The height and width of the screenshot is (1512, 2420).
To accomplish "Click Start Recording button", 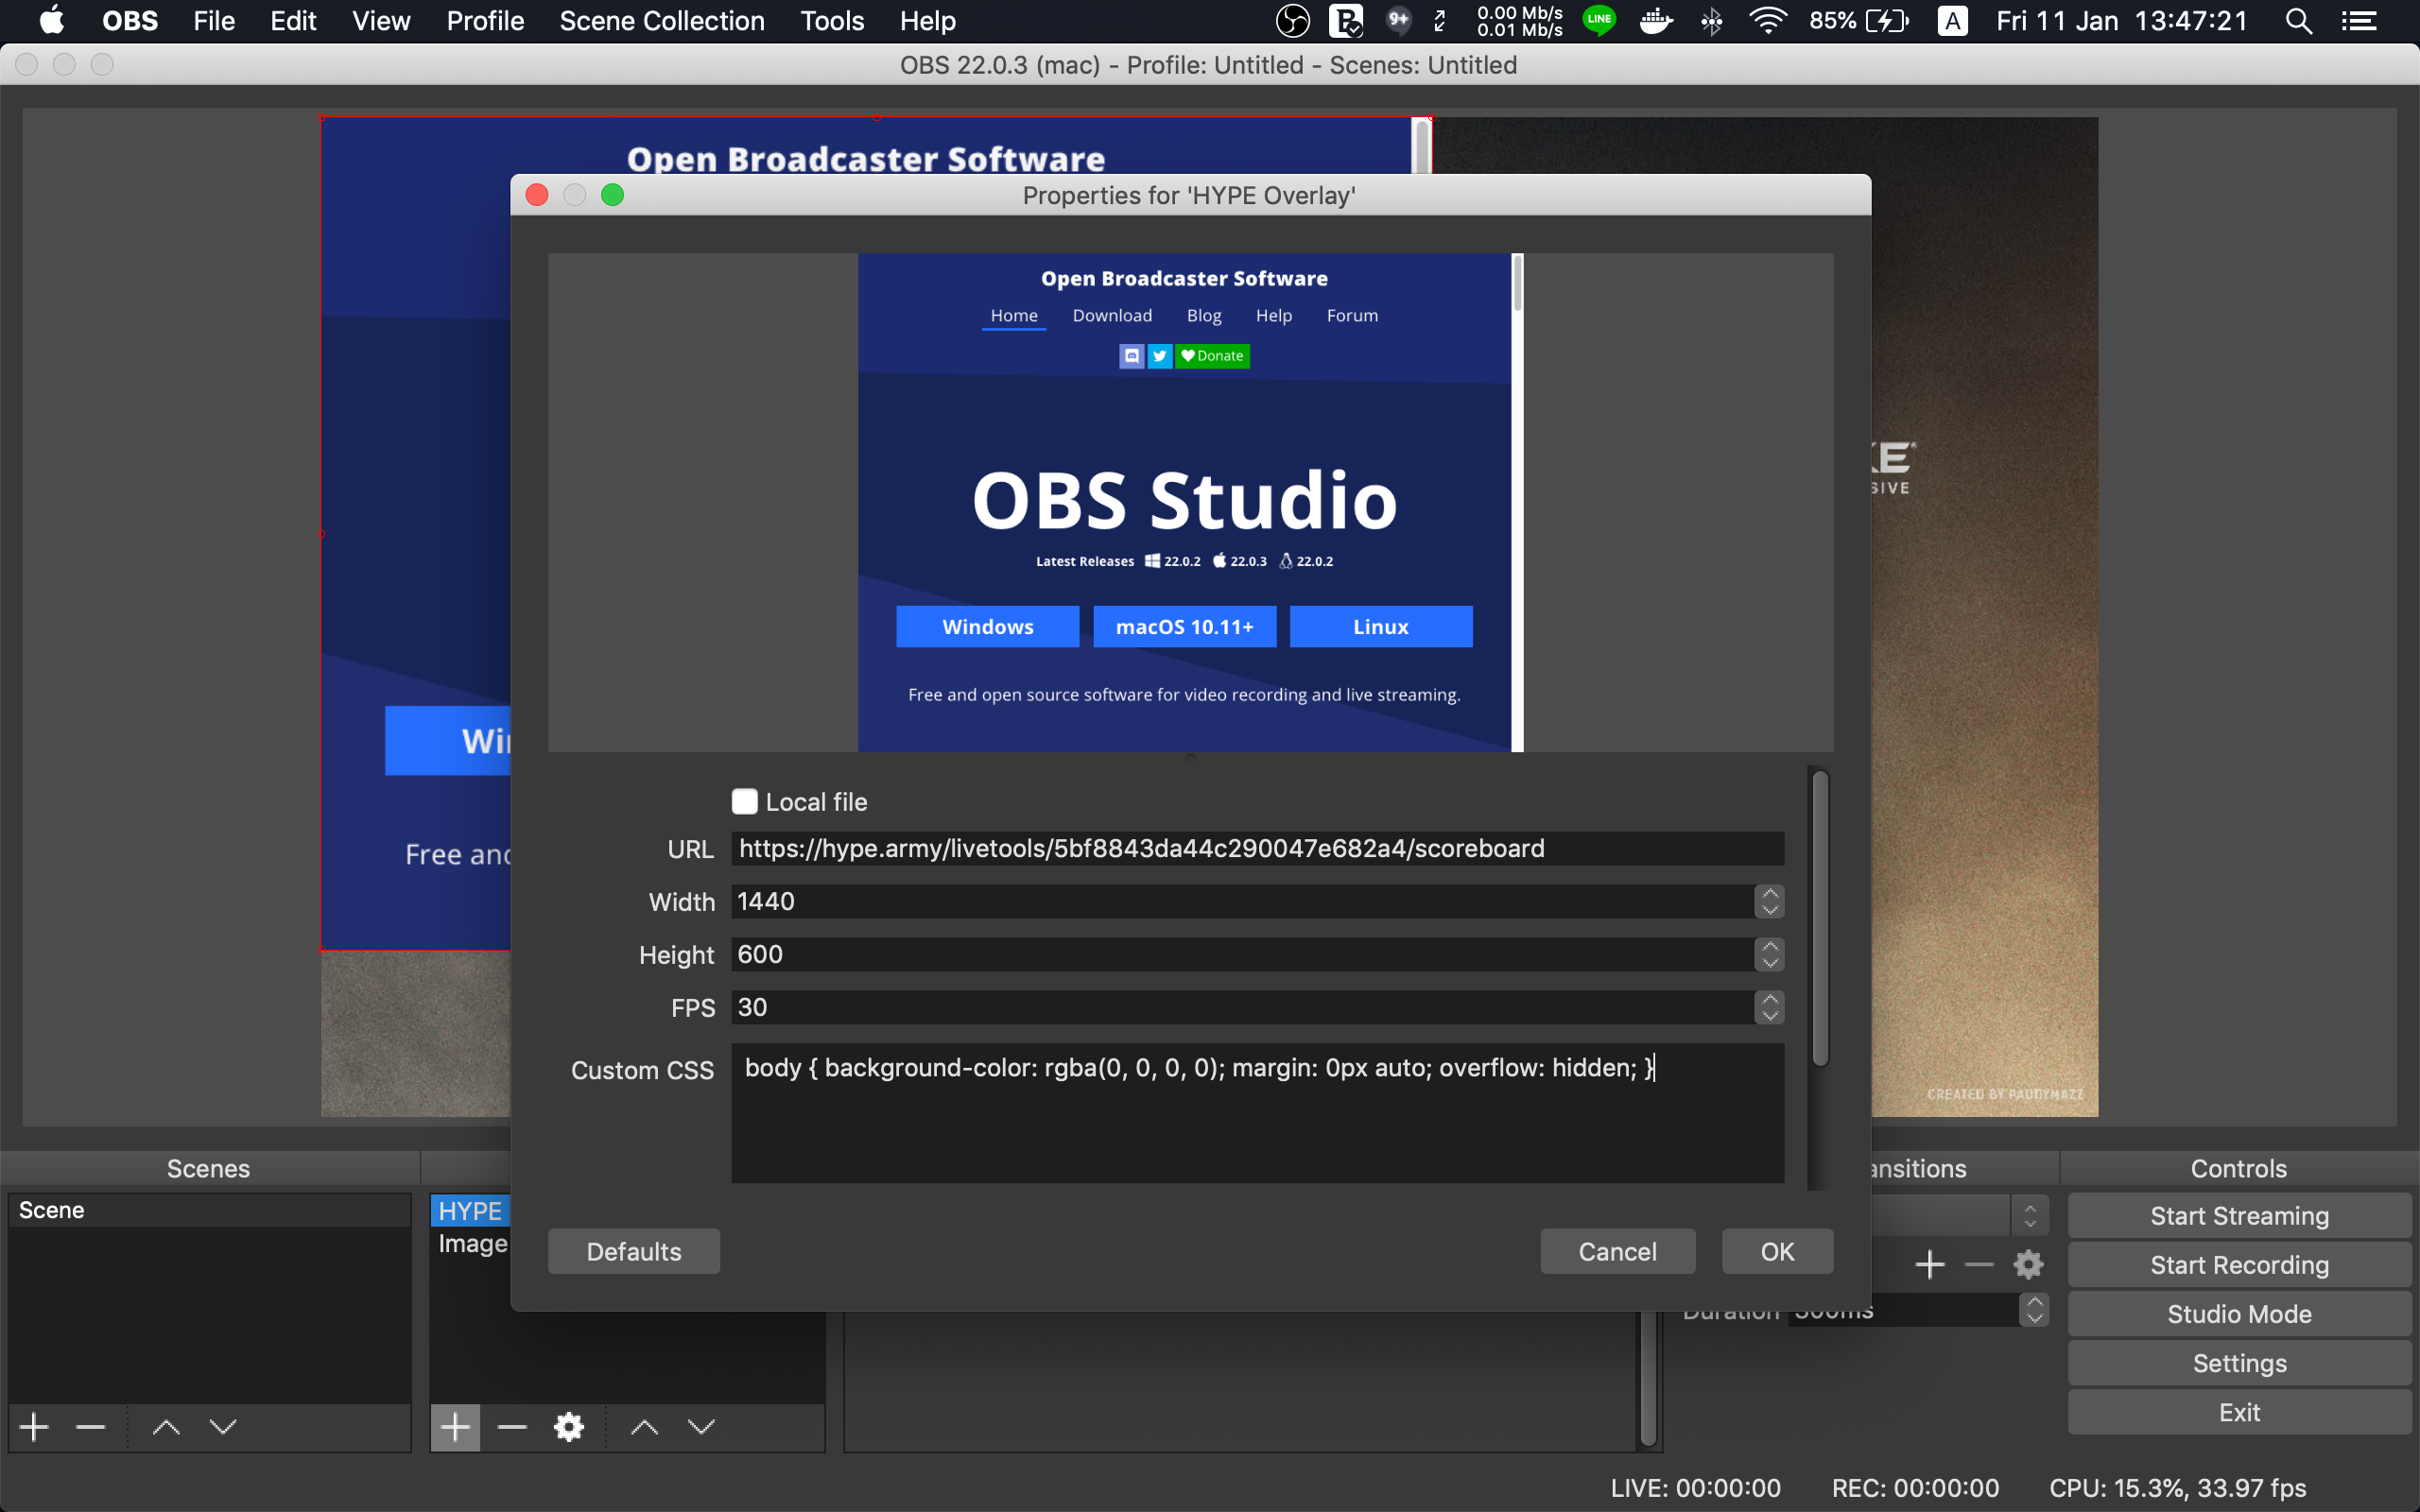I will coord(2239,1265).
